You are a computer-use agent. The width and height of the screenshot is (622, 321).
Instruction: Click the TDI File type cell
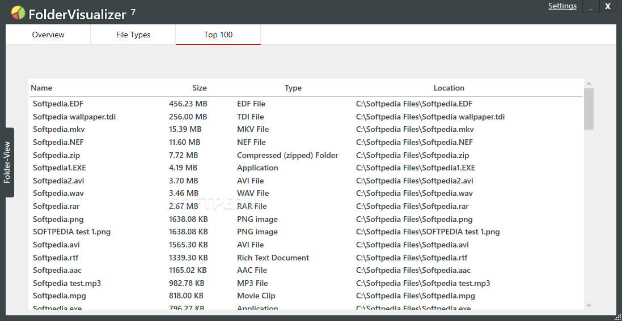click(250, 117)
